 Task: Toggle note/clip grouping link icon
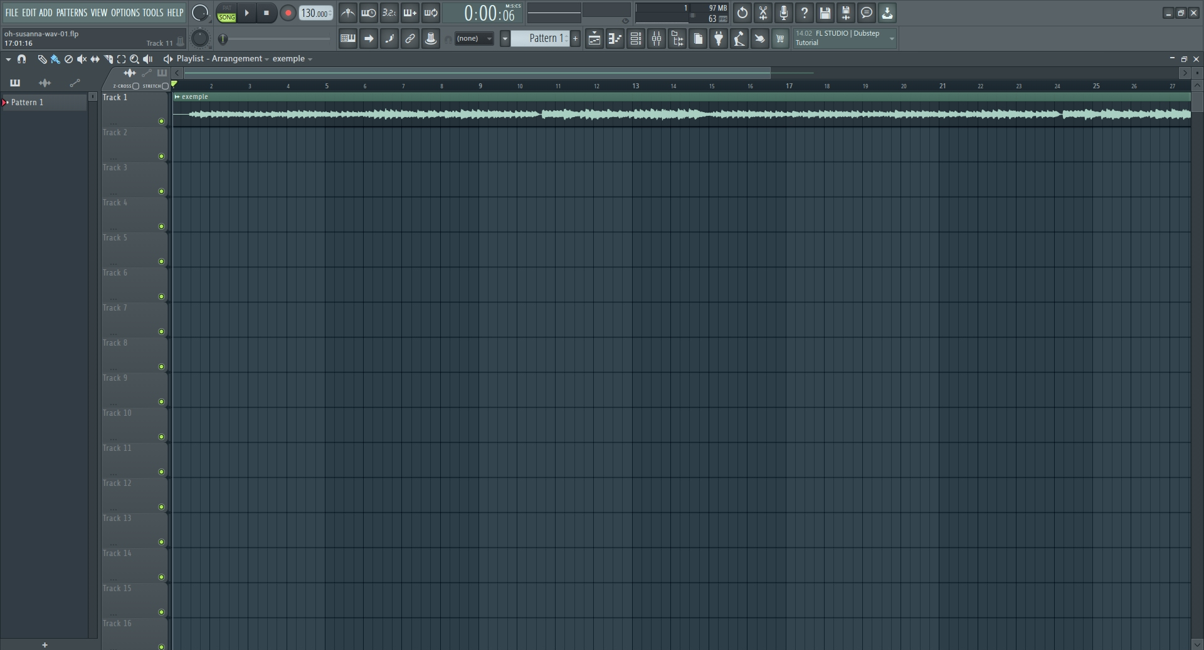click(410, 39)
